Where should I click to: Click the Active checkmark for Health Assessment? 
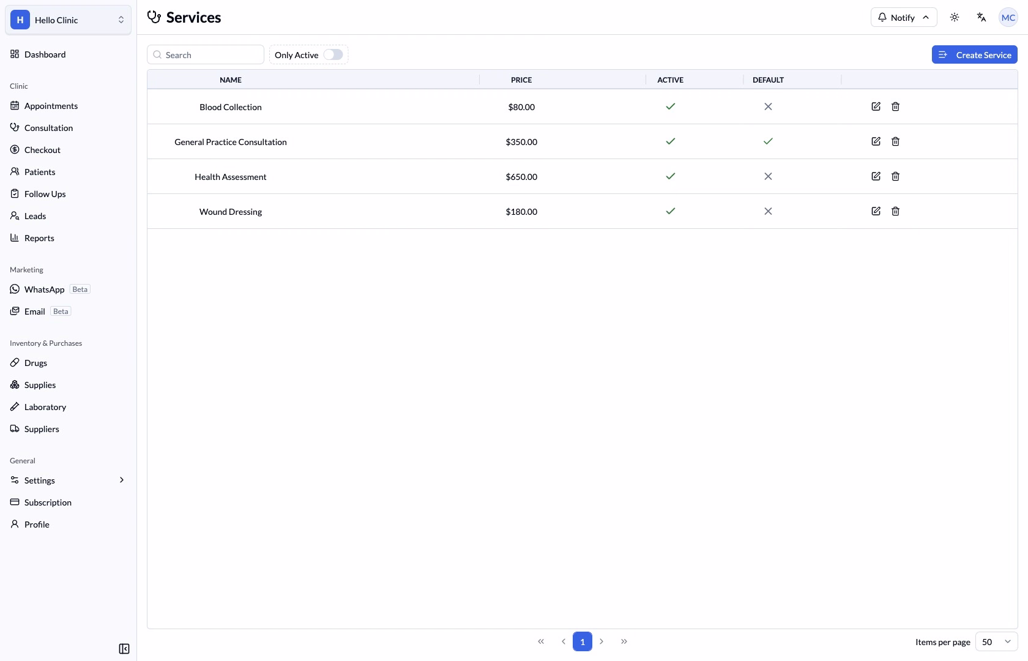(671, 176)
